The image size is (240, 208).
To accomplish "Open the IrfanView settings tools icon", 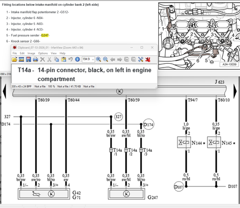I will 141,59.
